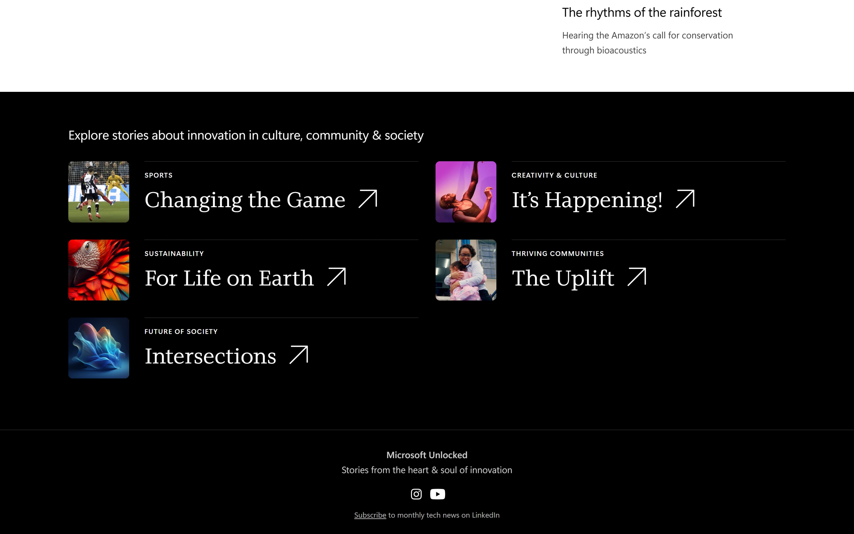
Task: Open The Uplift story title
Action: point(563,278)
